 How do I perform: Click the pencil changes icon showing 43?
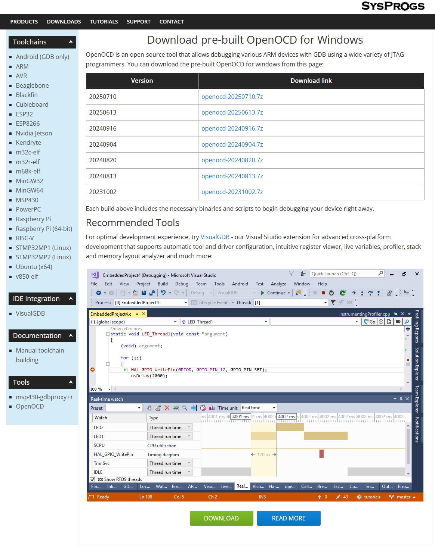coord(338,497)
